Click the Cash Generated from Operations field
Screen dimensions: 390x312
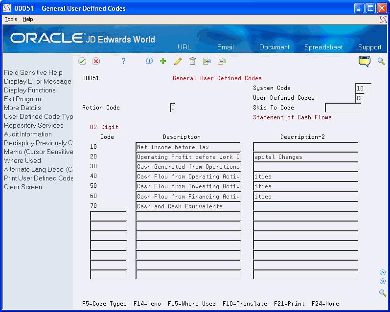coord(188,167)
